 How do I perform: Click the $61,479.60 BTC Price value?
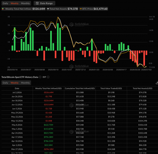click(101, 9)
